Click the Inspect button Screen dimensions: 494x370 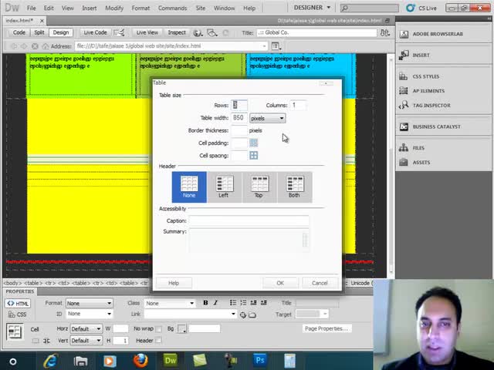point(177,32)
